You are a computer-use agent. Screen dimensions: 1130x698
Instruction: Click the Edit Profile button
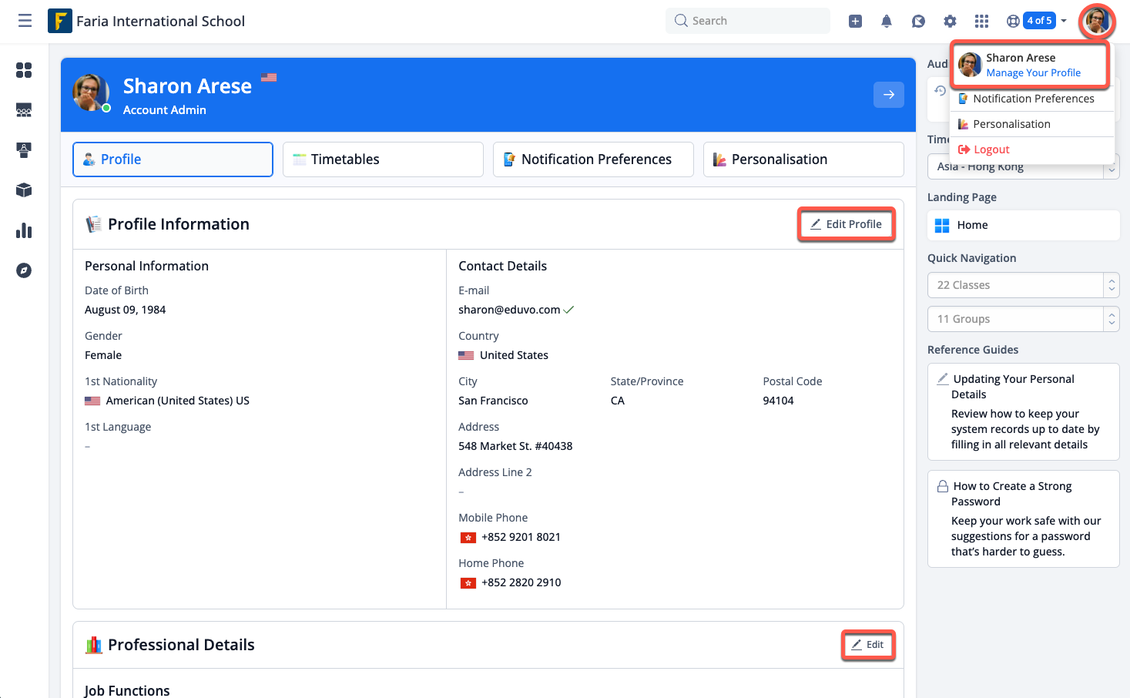click(x=846, y=224)
